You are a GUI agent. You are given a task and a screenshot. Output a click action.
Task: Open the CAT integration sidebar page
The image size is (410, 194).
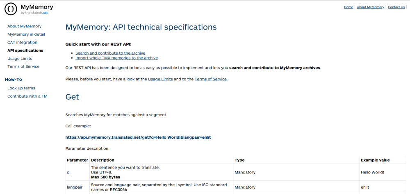pos(22,42)
